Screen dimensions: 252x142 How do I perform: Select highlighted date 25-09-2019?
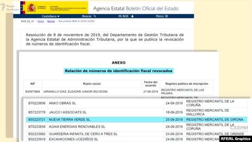174,119
